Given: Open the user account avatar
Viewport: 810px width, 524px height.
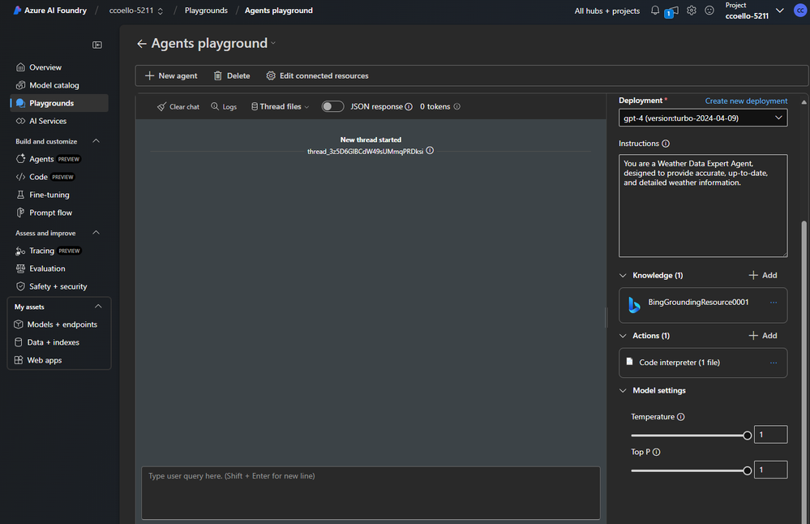Looking at the screenshot, I should click(x=799, y=11).
